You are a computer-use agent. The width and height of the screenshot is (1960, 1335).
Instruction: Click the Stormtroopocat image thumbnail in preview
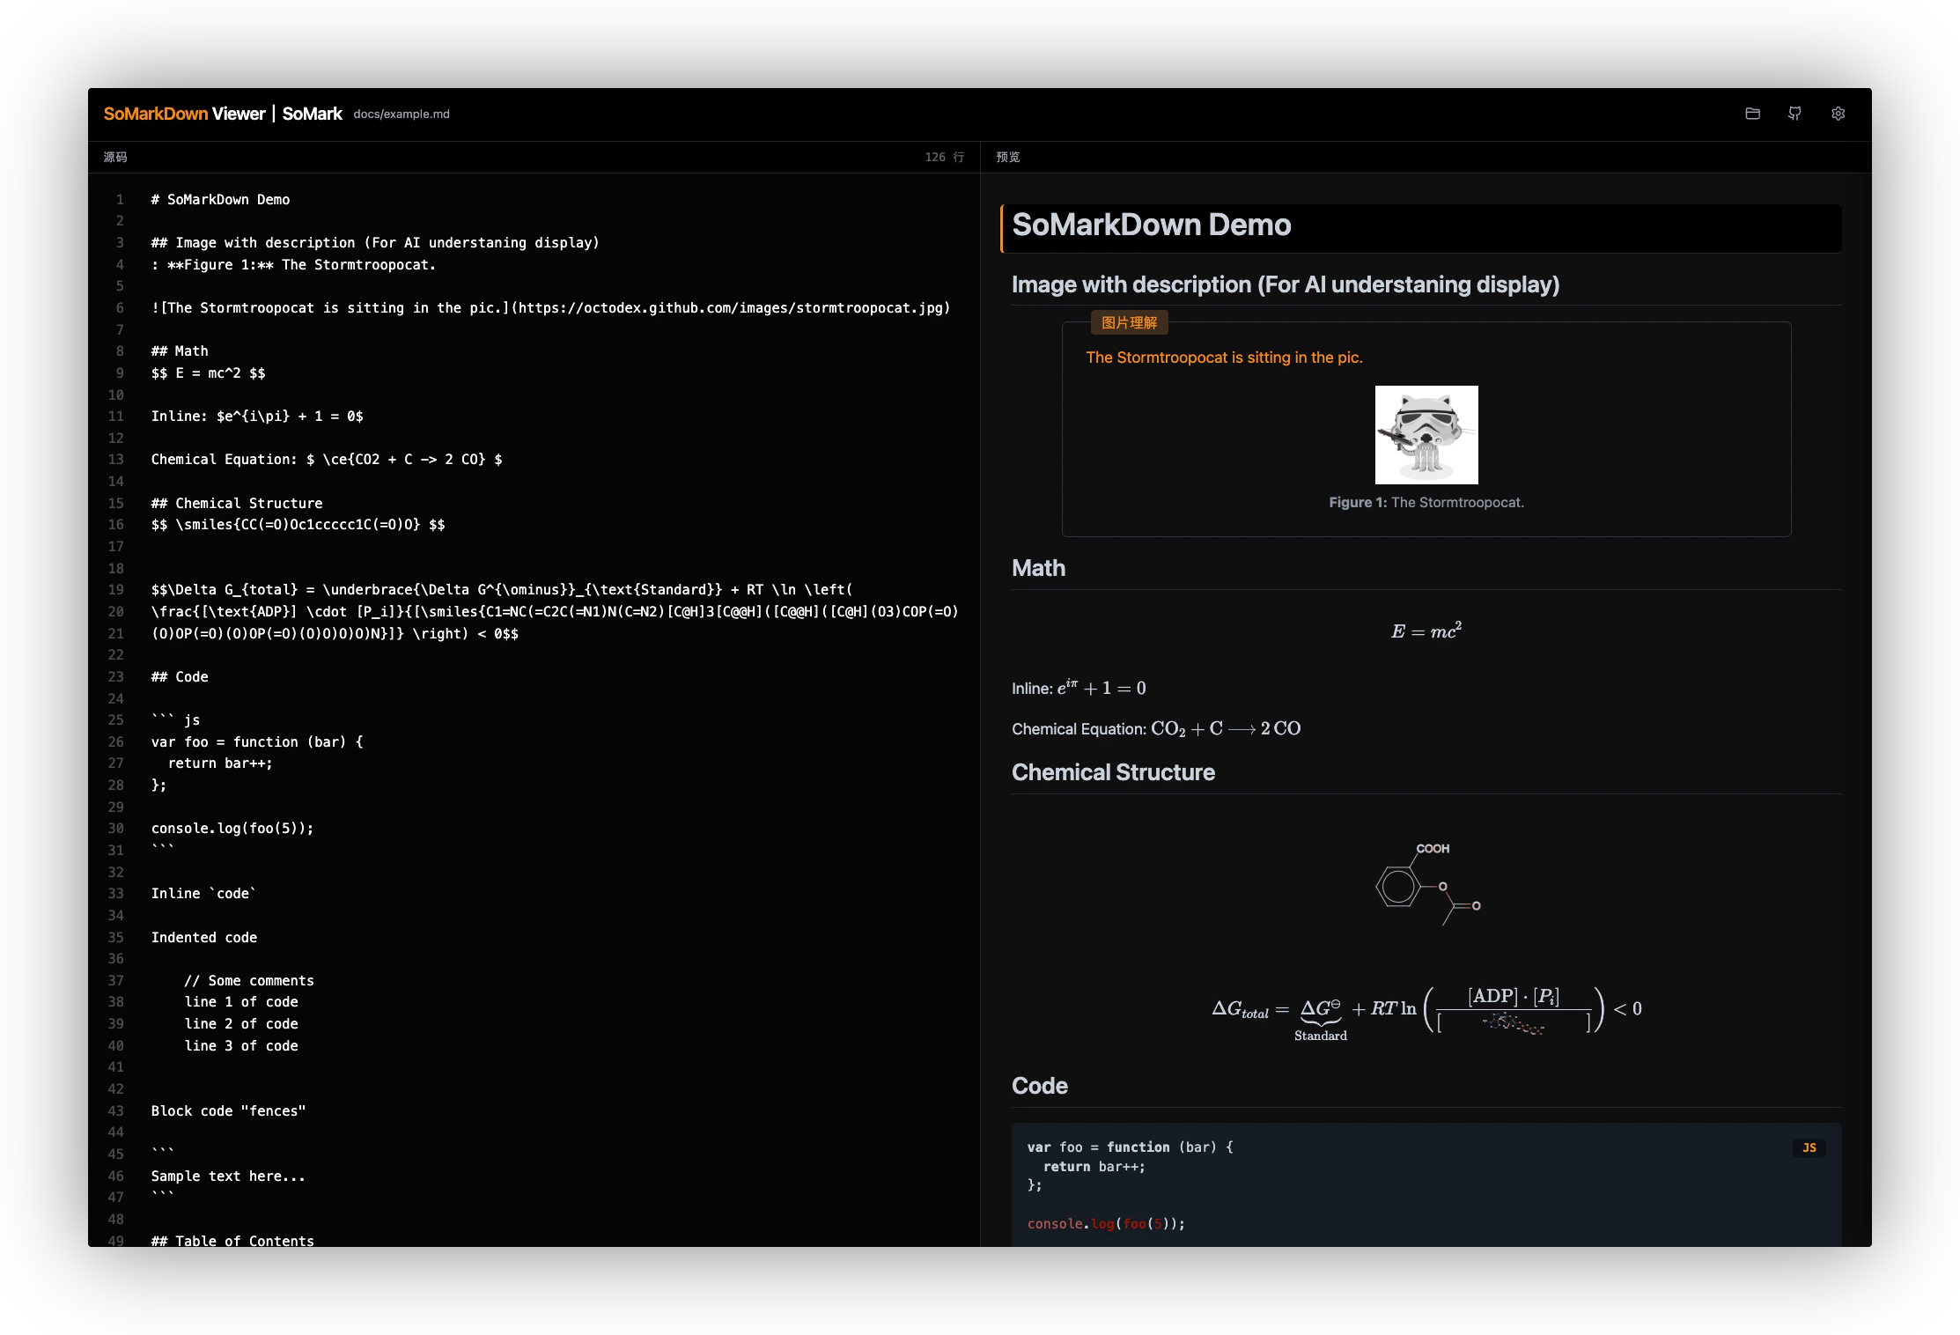pyautogui.click(x=1426, y=435)
